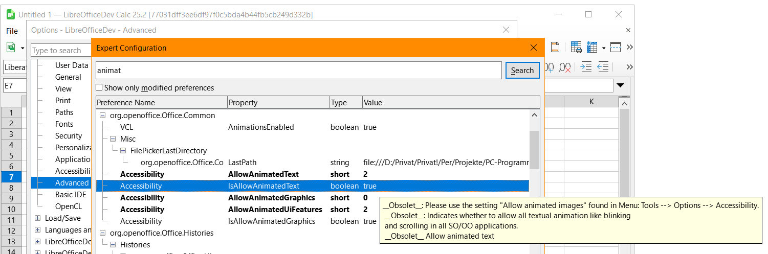This screenshot has height=254, width=768.
Task: Click the orange page-style icon in Calc toolbar
Action: (x=555, y=47)
